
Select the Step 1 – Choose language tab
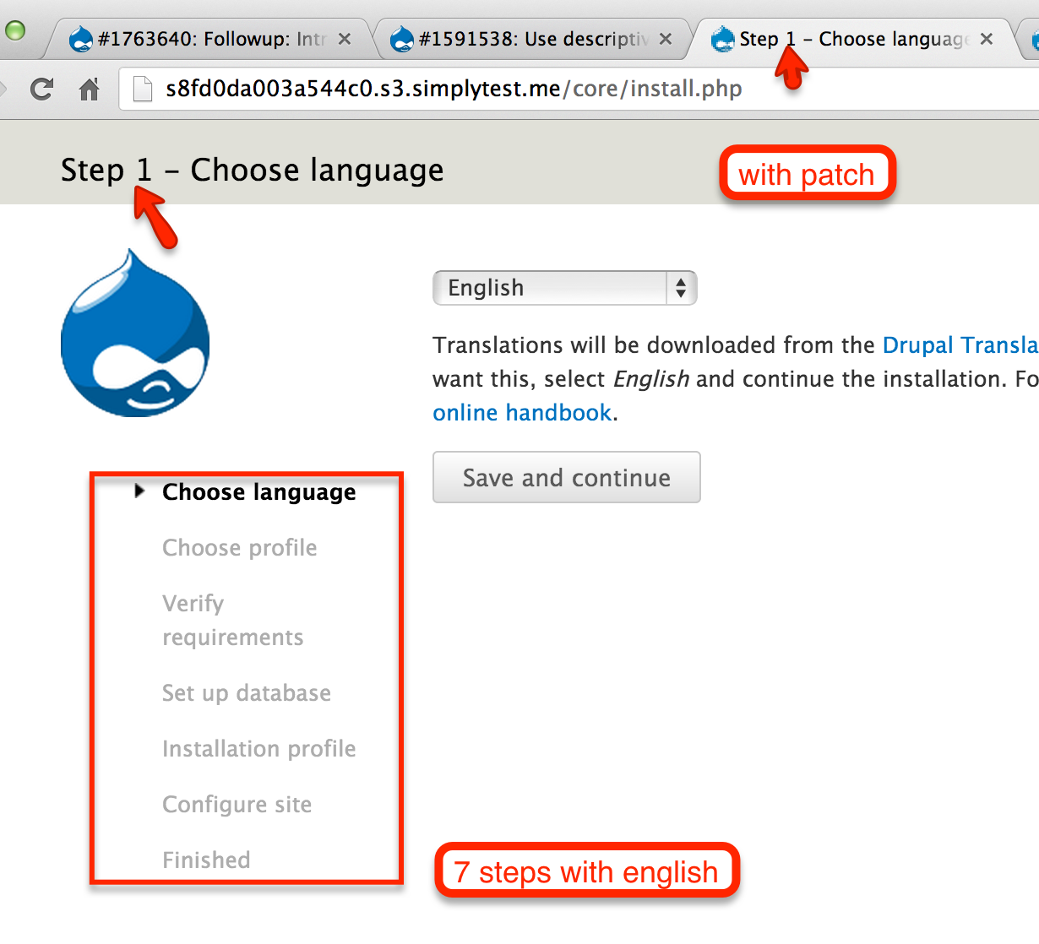(853, 39)
